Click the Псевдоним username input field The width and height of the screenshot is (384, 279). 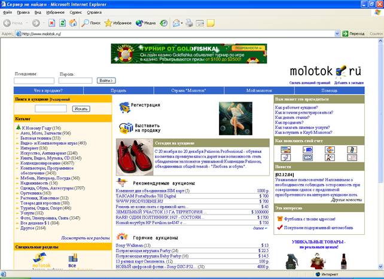34,81
